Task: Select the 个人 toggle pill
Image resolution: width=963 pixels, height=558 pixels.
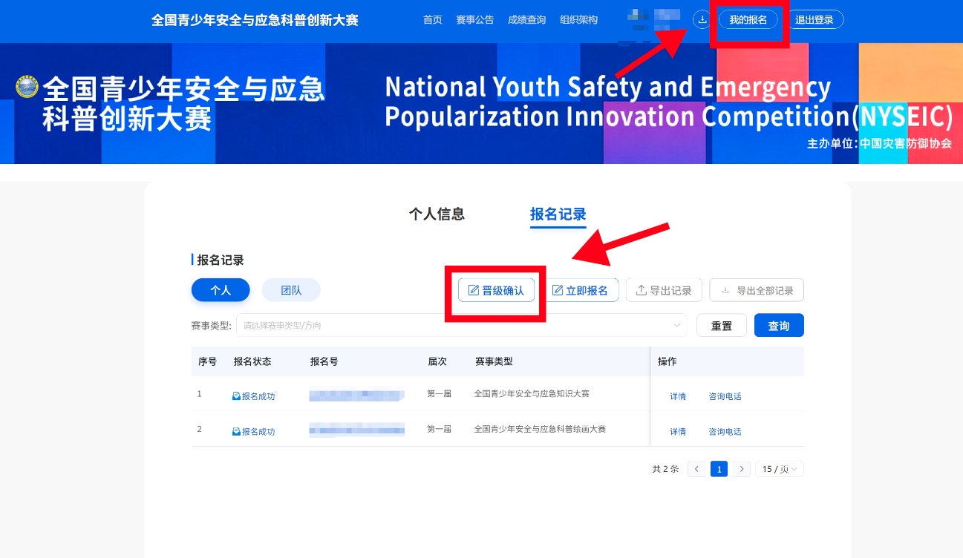Action: point(221,290)
